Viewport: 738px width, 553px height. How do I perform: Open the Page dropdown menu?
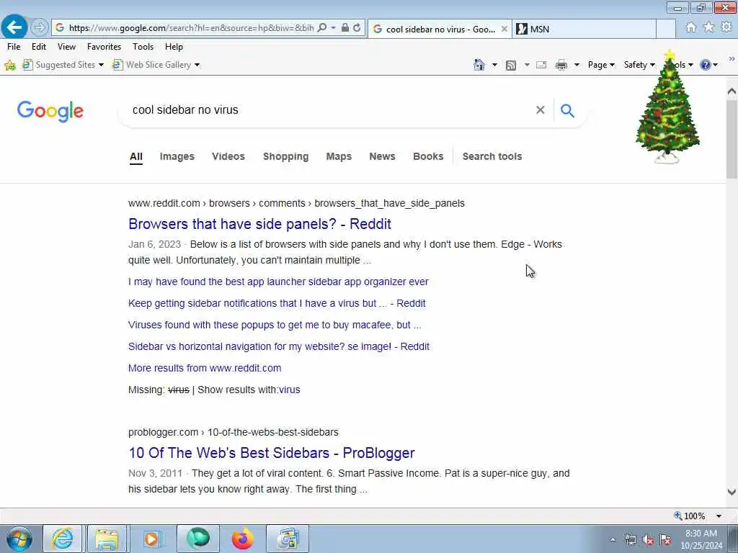[601, 65]
